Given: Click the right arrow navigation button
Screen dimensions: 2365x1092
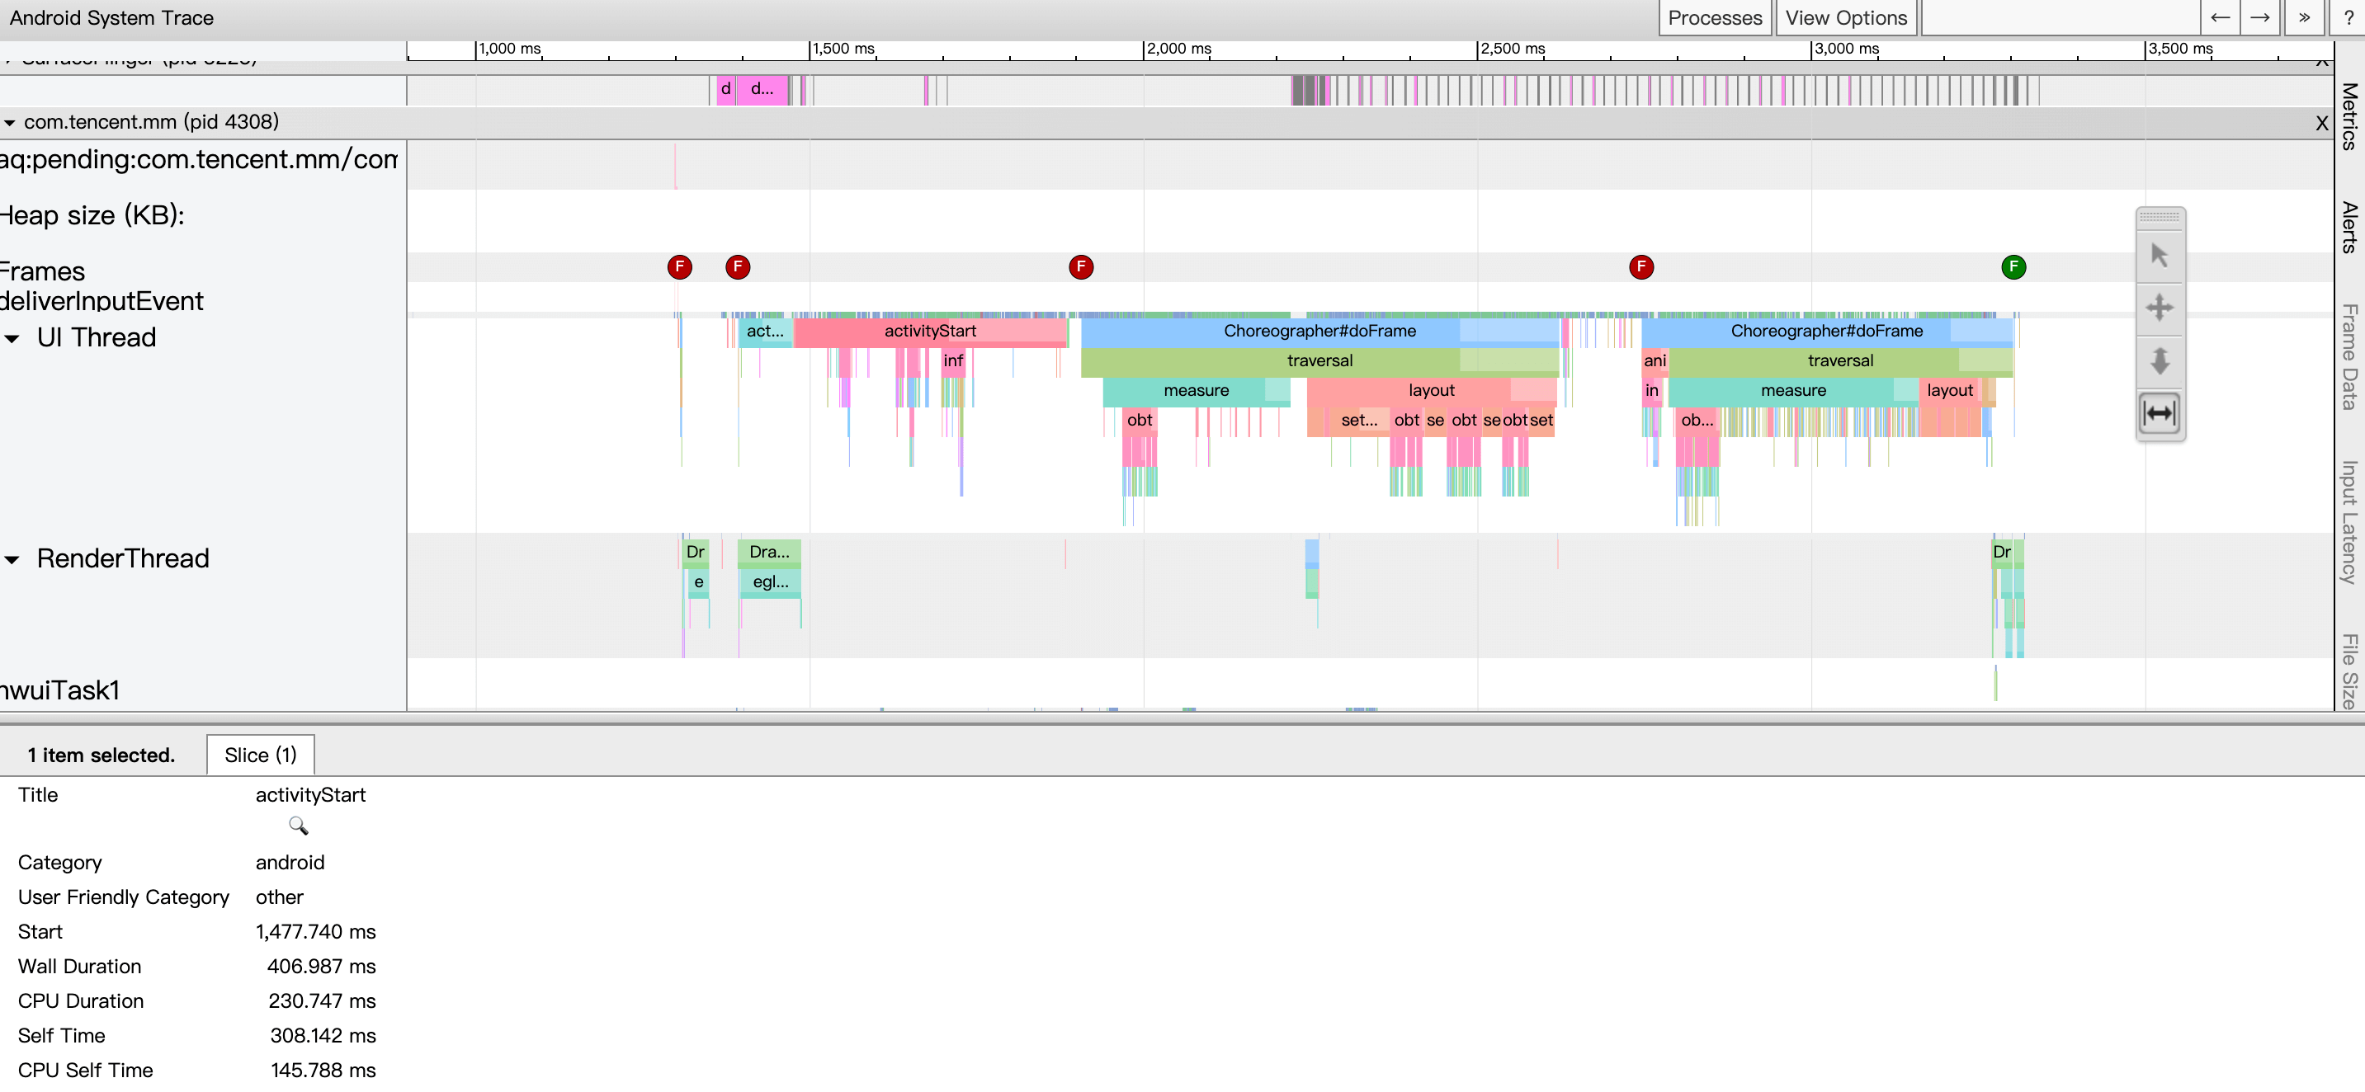Looking at the screenshot, I should 2259,17.
